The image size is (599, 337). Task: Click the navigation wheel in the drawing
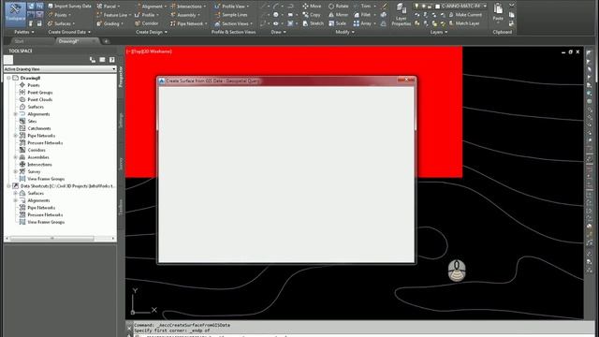[x=457, y=271]
